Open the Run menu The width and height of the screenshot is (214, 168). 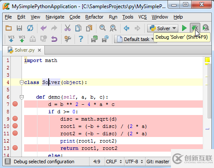pyautogui.click(x=113, y=17)
